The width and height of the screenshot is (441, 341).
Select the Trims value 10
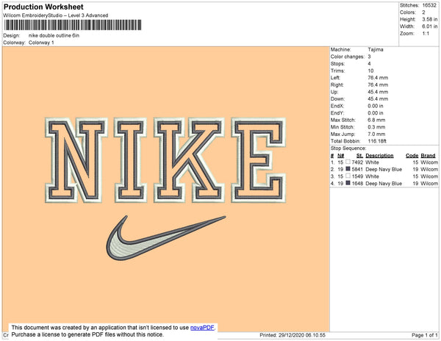(370, 71)
